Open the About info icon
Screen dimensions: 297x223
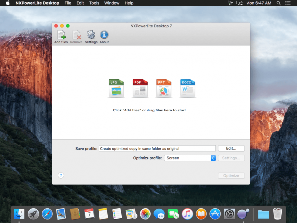pyautogui.click(x=104, y=37)
